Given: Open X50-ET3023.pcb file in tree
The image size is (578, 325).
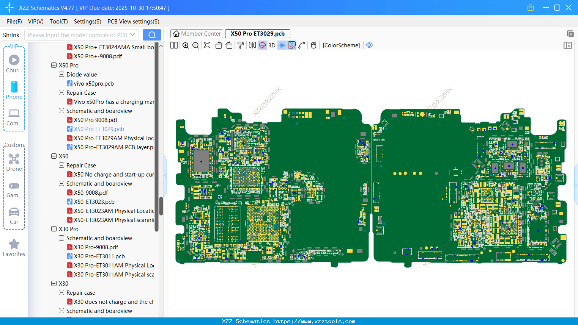Looking at the screenshot, I should pyautogui.click(x=94, y=202).
